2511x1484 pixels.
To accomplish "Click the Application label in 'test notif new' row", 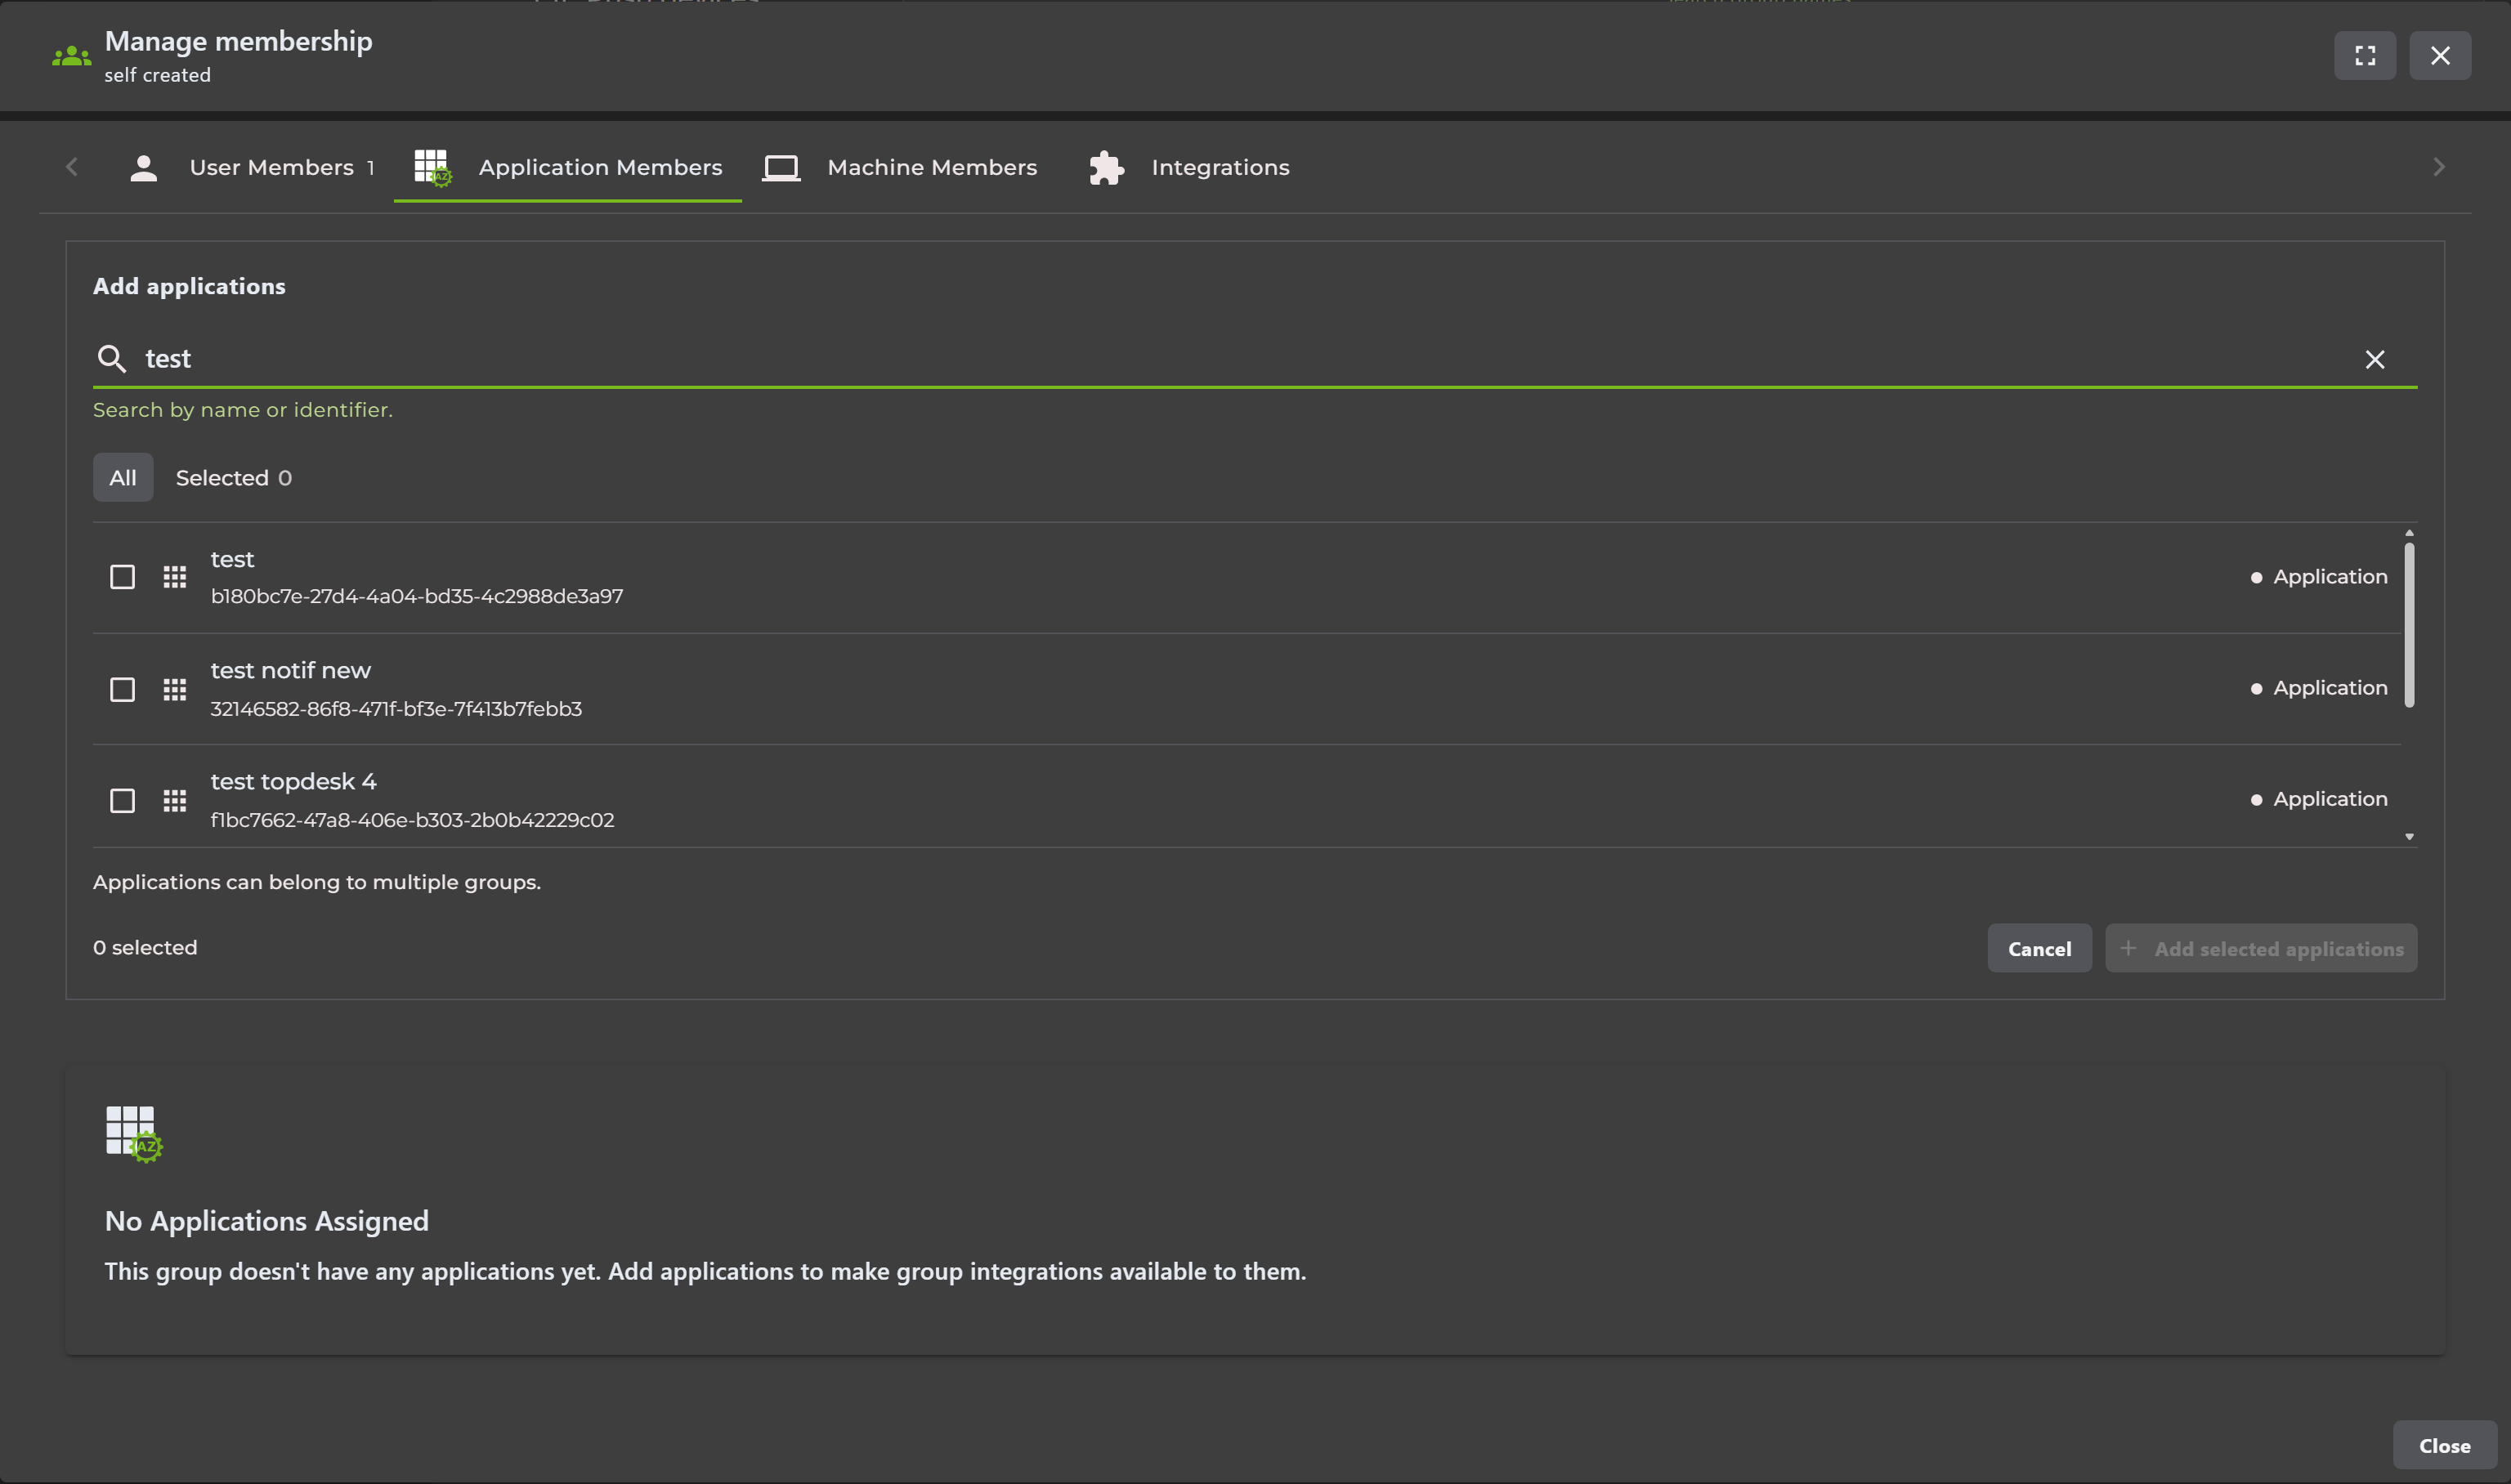I will [2329, 688].
